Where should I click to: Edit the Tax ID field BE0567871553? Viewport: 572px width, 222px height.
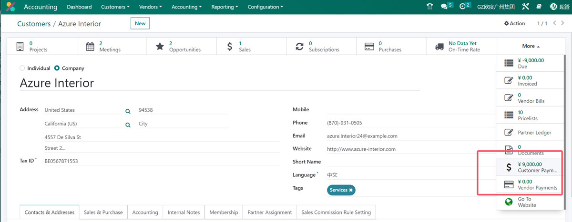[x=162, y=161]
